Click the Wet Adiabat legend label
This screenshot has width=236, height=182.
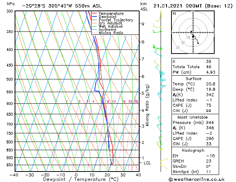coord(111,26)
